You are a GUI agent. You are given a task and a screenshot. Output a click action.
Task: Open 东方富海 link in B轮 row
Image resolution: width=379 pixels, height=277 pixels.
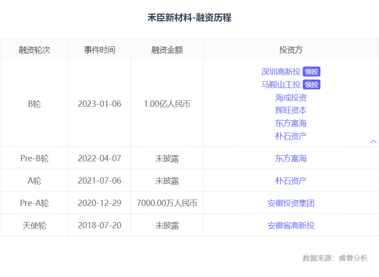(291, 123)
